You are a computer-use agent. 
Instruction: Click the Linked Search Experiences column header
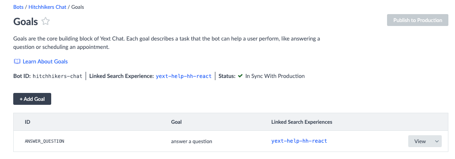click(x=302, y=122)
